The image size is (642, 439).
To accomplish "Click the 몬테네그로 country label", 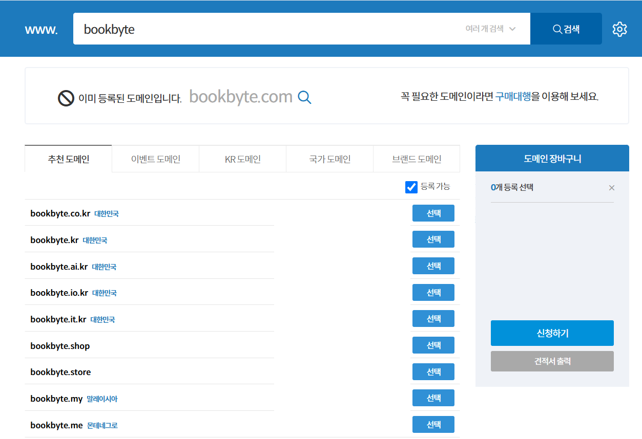I will [102, 425].
